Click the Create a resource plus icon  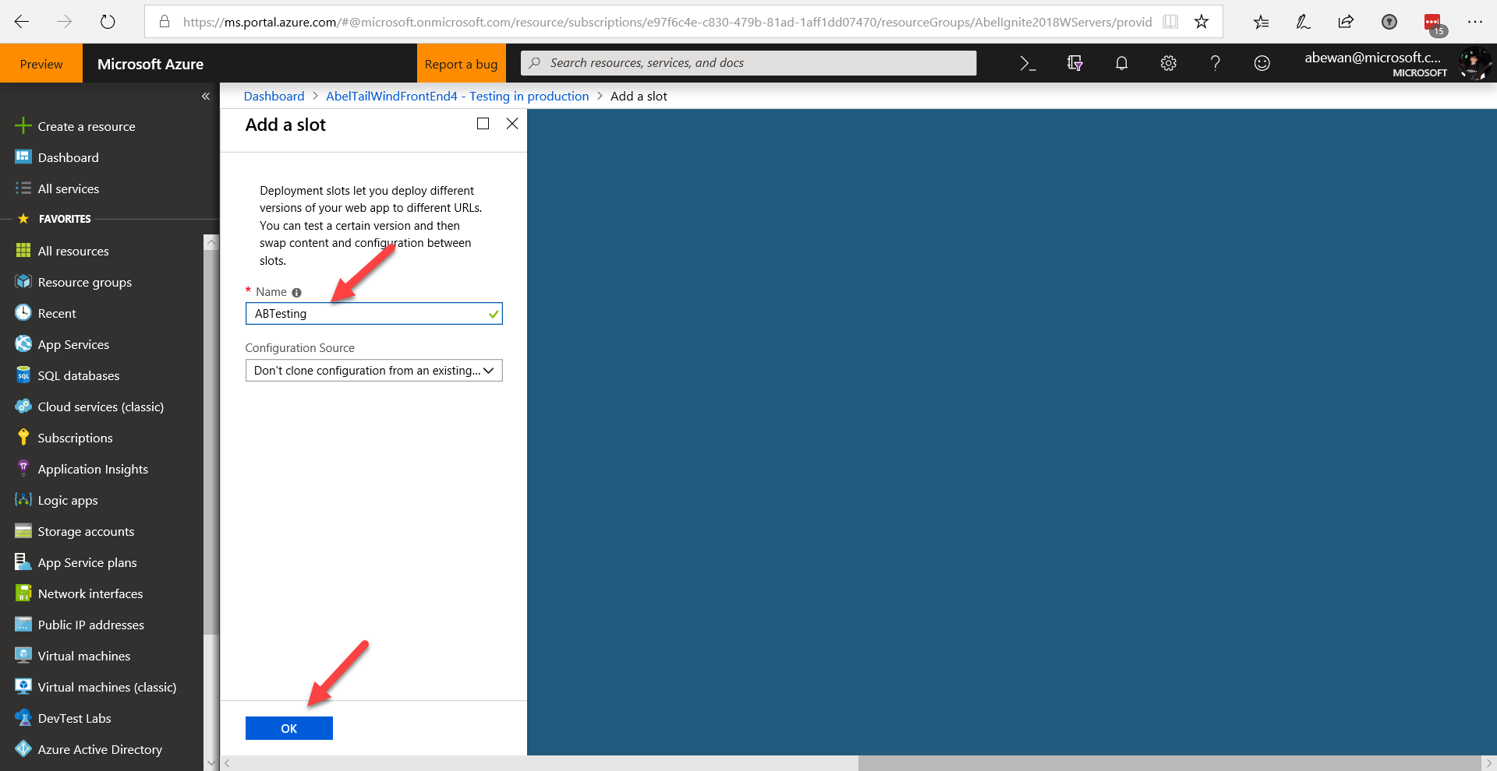tap(23, 125)
